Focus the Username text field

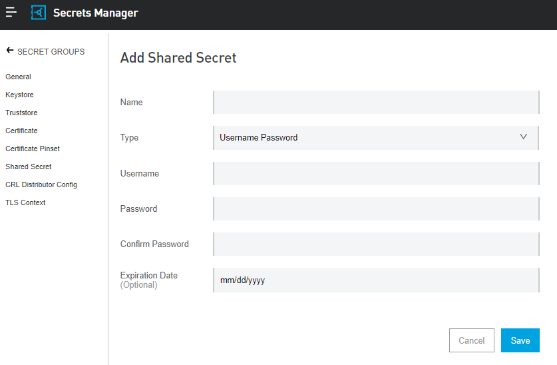pyautogui.click(x=376, y=173)
